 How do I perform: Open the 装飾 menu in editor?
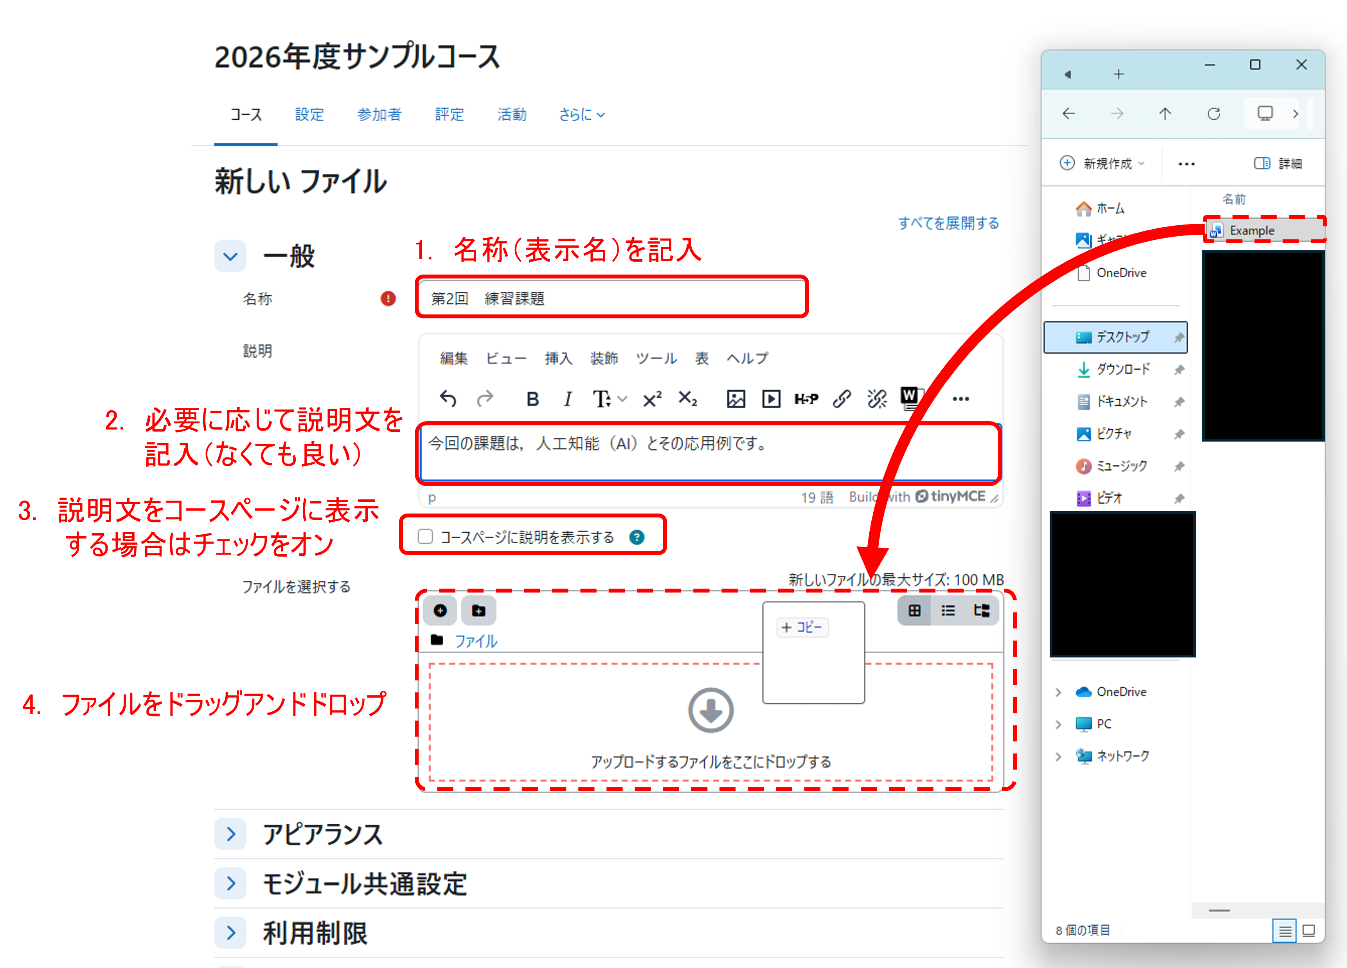604,358
